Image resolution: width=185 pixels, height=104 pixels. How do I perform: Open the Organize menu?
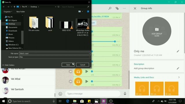(x=8, y=12)
